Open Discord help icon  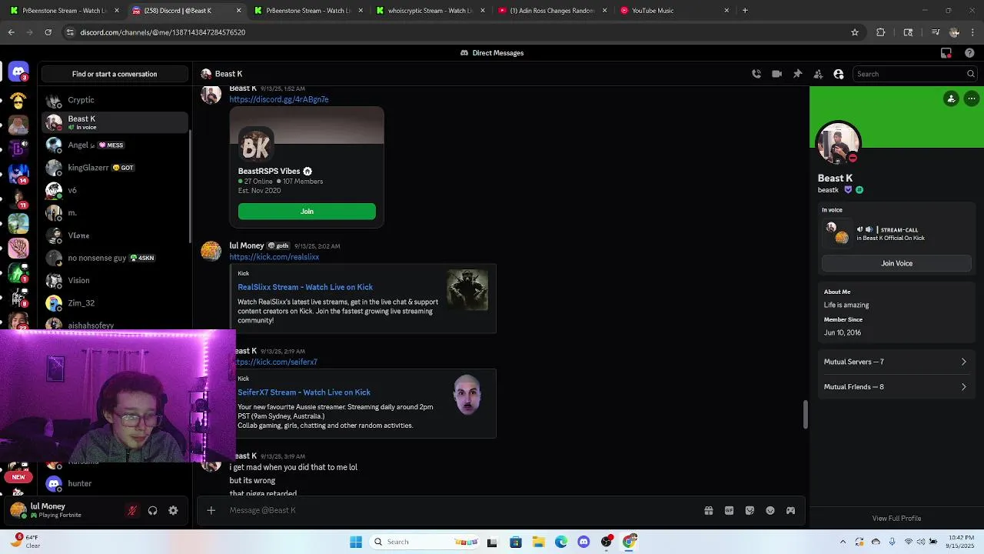(969, 53)
